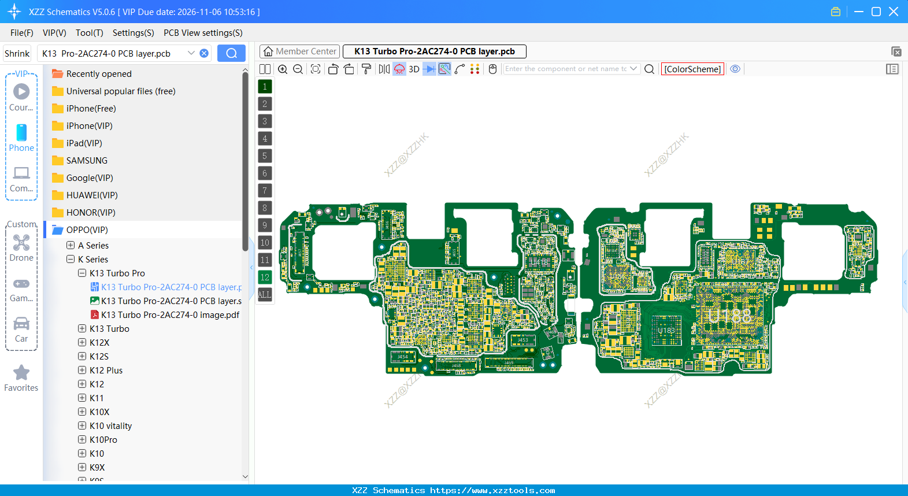Open the right side panel icon
Screen dimensions: 908x496
click(x=892, y=69)
